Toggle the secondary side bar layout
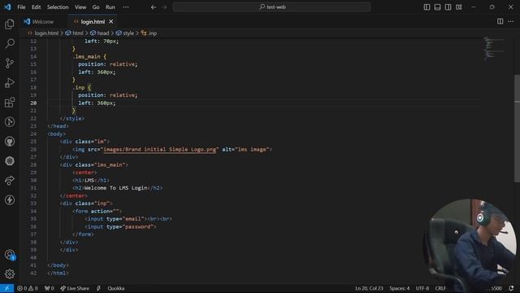The width and height of the screenshot is (520, 293). [448, 7]
